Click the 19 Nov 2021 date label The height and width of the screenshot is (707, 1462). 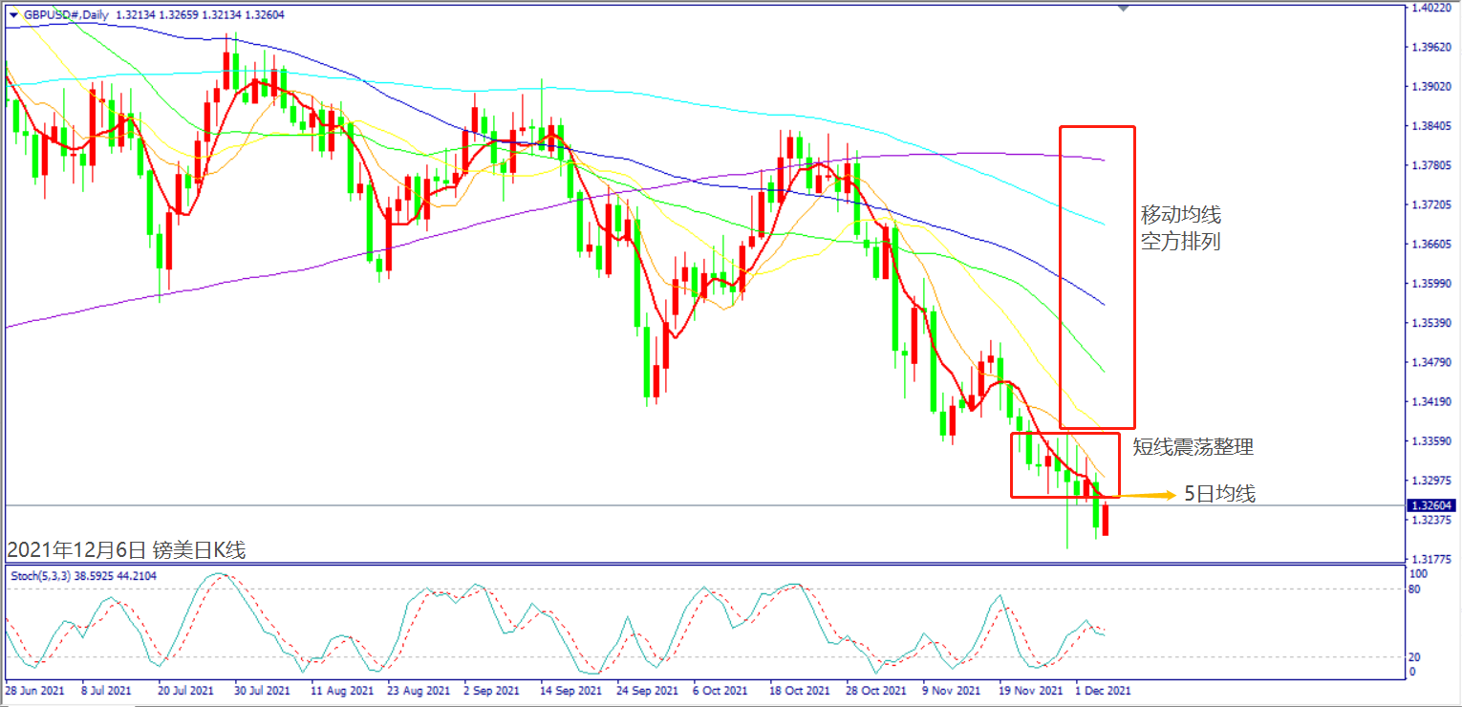(x=1030, y=690)
